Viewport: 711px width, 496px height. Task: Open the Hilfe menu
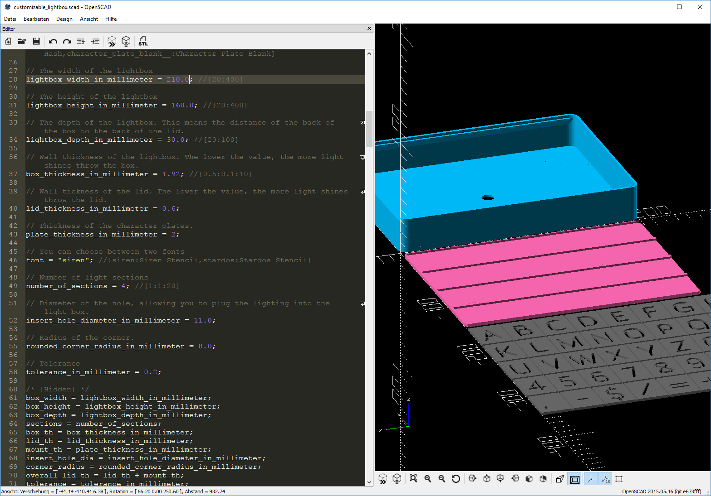pyautogui.click(x=111, y=19)
